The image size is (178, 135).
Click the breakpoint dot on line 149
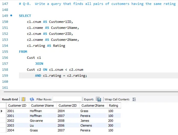(x=11, y=16)
